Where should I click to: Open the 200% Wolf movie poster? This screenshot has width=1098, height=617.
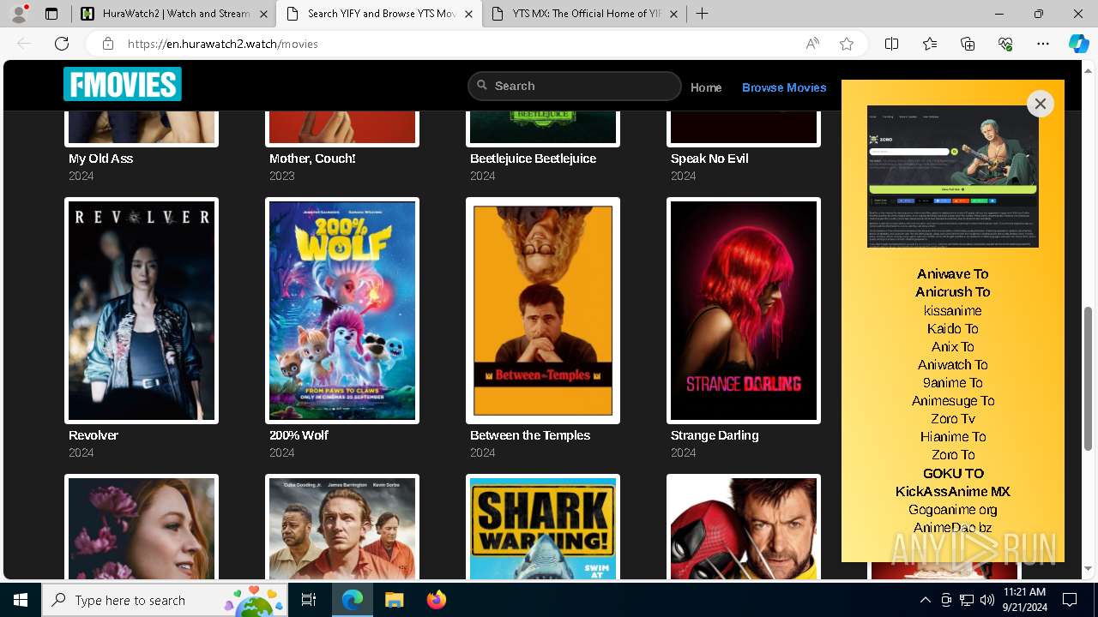[x=342, y=310]
